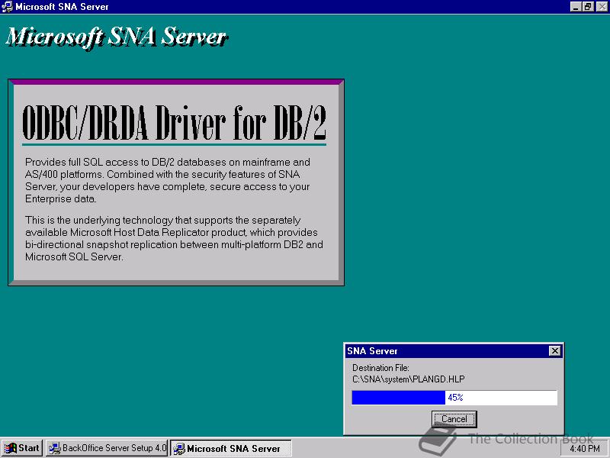Click the 'ODBC/DRDA Driver for DB/2' heading
The height and width of the screenshot is (458, 610).
(x=174, y=123)
